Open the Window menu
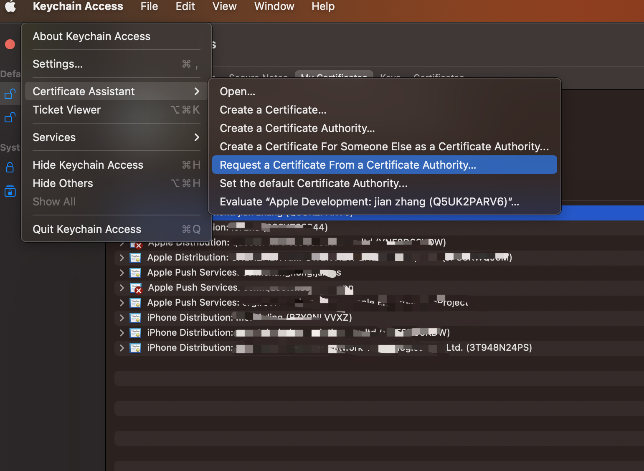 (274, 6)
